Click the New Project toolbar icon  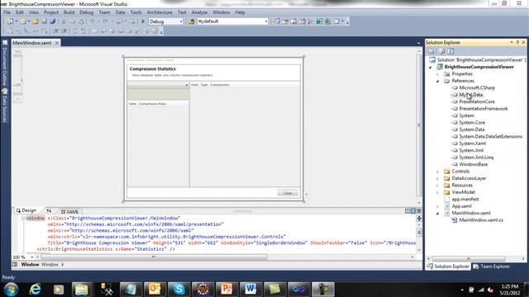pos(9,21)
